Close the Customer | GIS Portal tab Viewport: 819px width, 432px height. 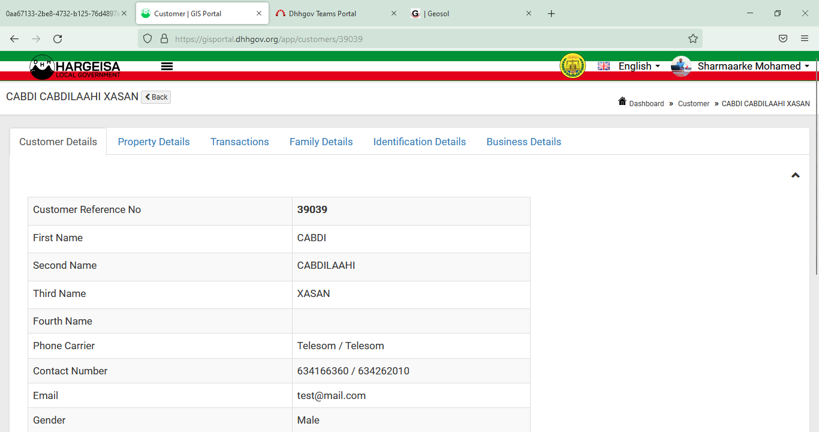[259, 13]
